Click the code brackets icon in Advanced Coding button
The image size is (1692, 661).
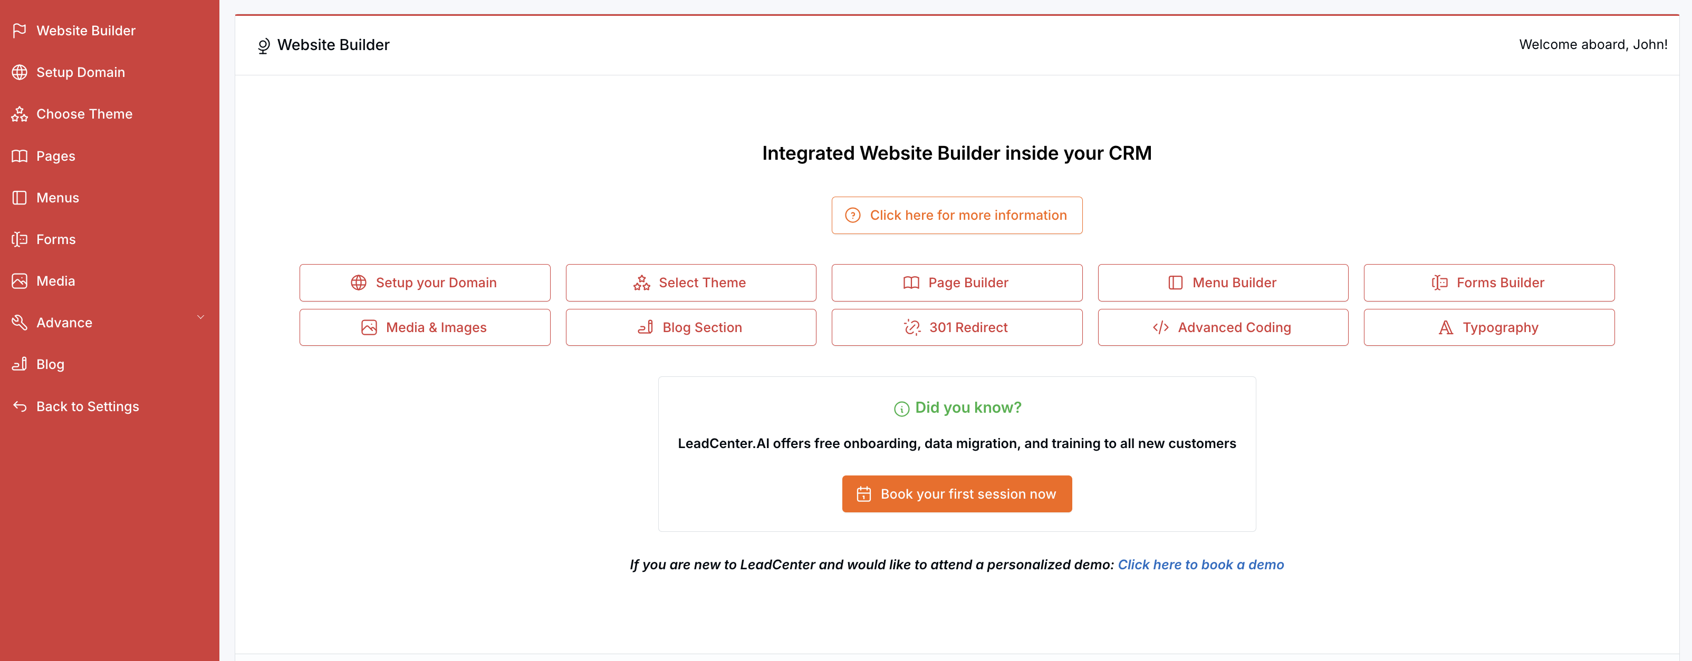click(x=1161, y=327)
